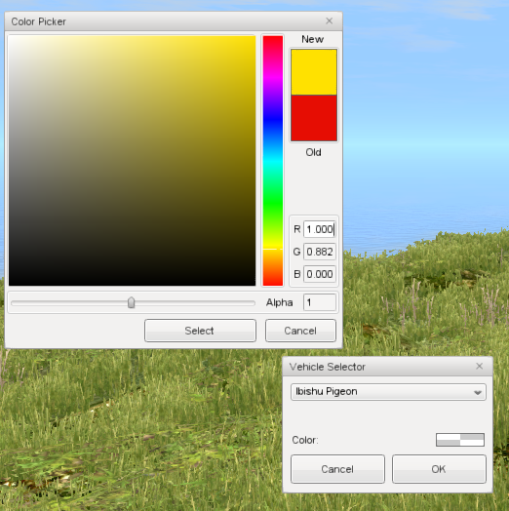This screenshot has width=509, height=511.
Task: Click the Old red color preview
Action: pos(314,118)
